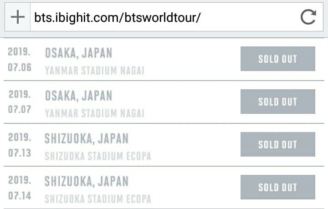Select Sold Out button for Osaka 07.07
Viewport: 328px width, 209px height.
[278, 102]
